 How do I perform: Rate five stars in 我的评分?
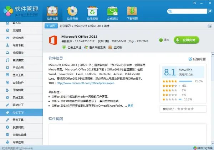click(x=192, y=109)
